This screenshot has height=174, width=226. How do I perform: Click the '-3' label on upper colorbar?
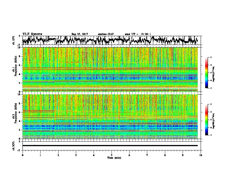point(210,57)
